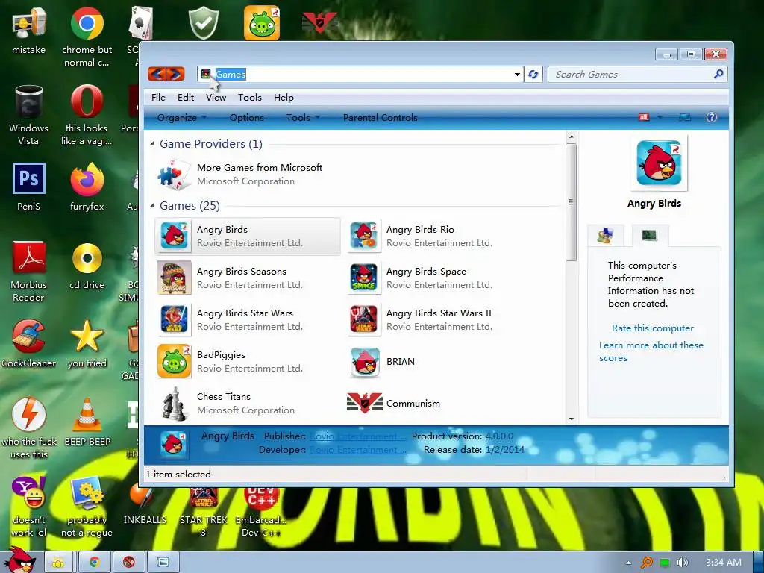Select the Angry Birds game icon
This screenshot has height=573, width=764.
pyautogui.click(x=175, y=237)
